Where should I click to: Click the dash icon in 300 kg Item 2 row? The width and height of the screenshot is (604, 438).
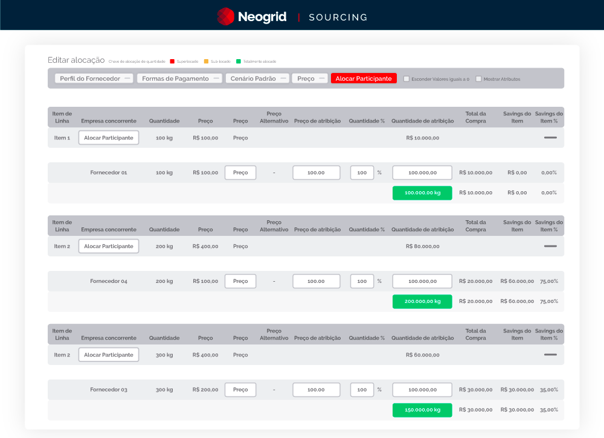pos(550,355)
